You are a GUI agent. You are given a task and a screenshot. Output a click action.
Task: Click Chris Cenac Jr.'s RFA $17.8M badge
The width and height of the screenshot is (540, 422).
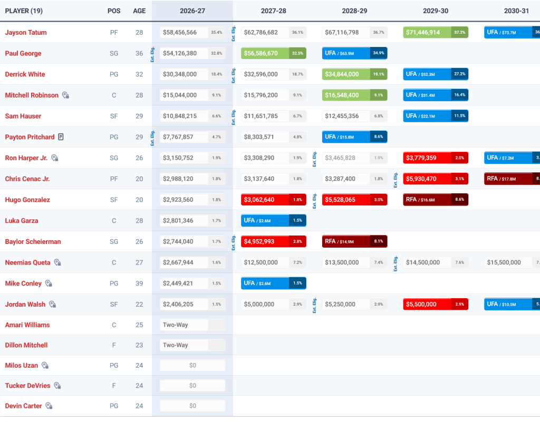[512, 179]
